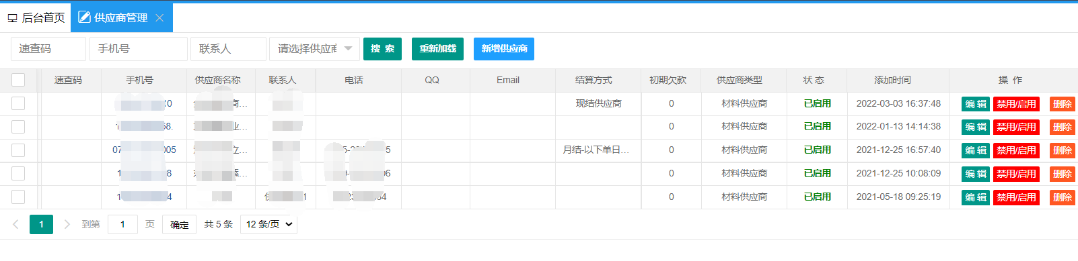Open the 后台首页 tab
Screen dimensions: 1078x261
pyautogui.click(x=36, y=18)
